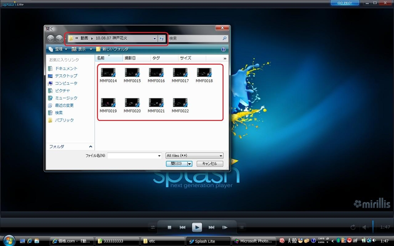Open the 表示 view menu
The image size is (394, 246).
click(82, 49)
